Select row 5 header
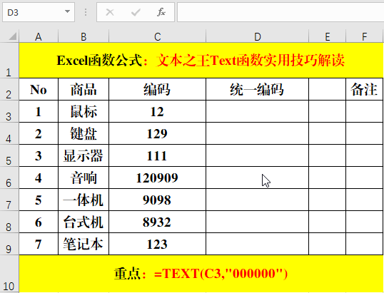The height and width of the screenshot is (293, 384). coord(9,155)
